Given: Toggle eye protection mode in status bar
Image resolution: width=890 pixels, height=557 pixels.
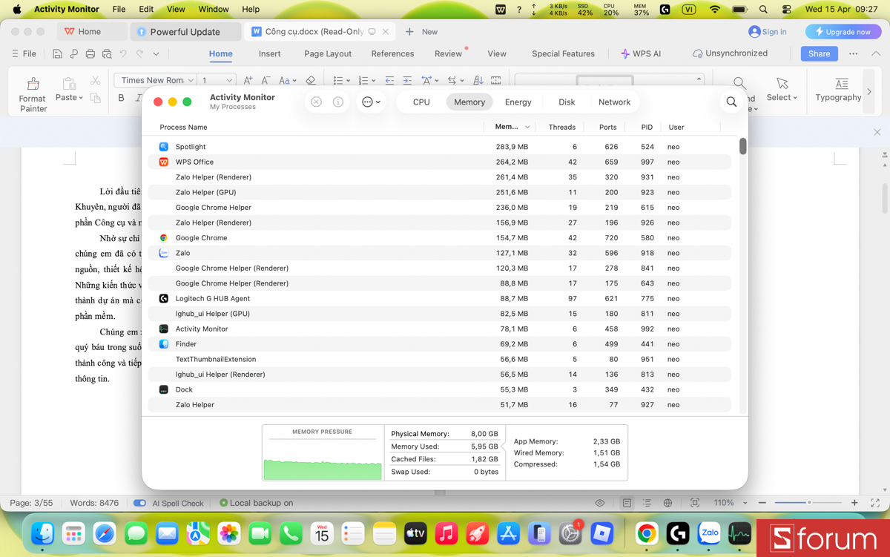Looking at the screenshot, I should pos(599,503).
